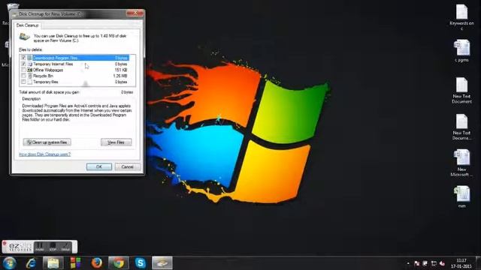Check the Offline Webpages checkbox
This screenshot has height=270, width=481.
tap(23, 70)
